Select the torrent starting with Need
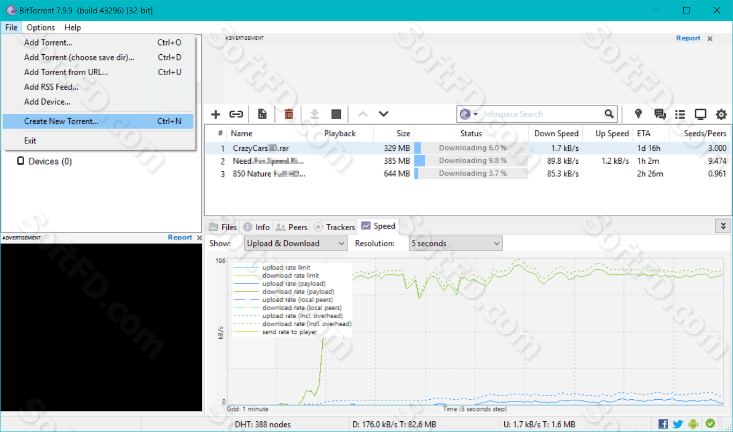Screen dimensions: 733x432 point(467,161)
